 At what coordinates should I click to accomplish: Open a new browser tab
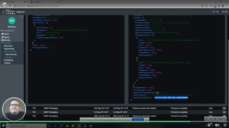(61, 2)
